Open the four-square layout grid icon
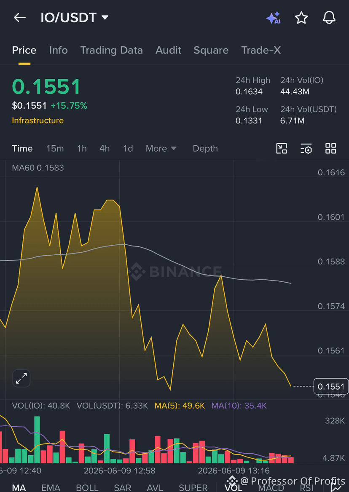Screen dimensions: 349x492 pos(331,148)
